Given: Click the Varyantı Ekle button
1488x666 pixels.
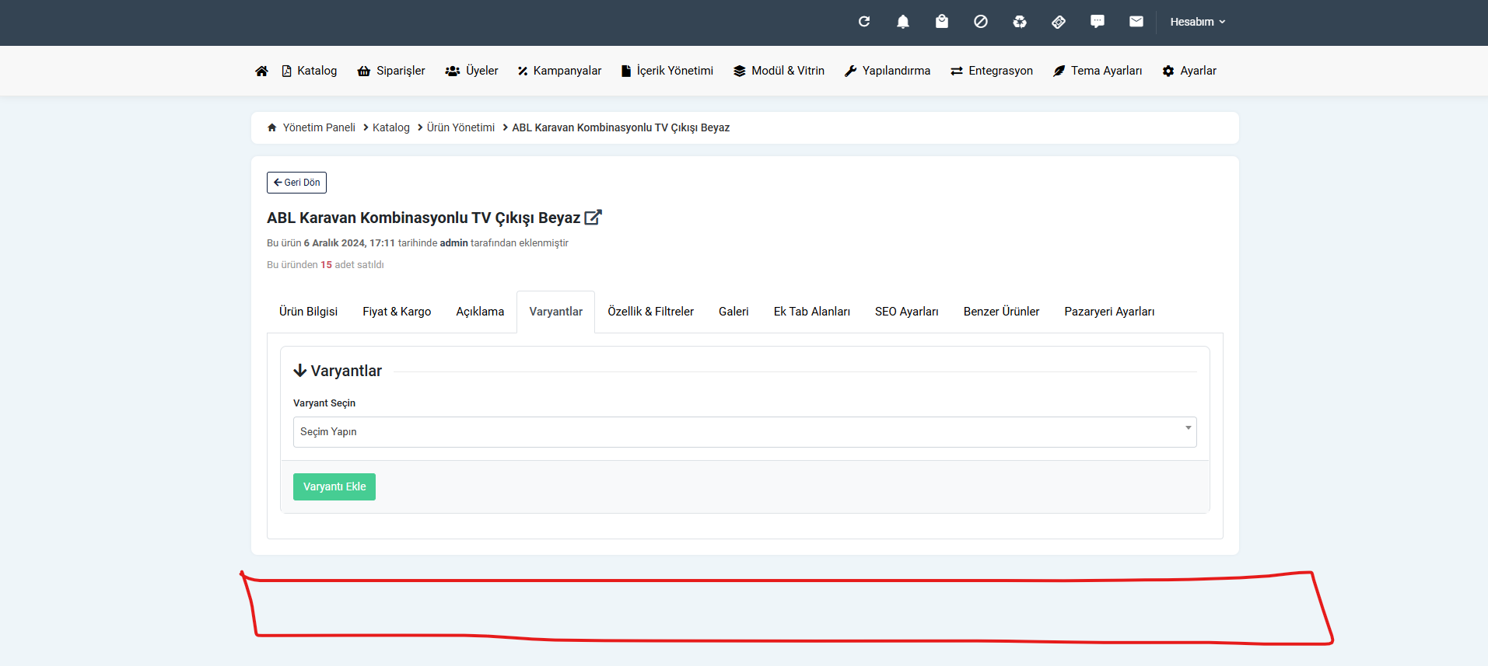Looking at the screenshot, I should click(x=334, y=486).
